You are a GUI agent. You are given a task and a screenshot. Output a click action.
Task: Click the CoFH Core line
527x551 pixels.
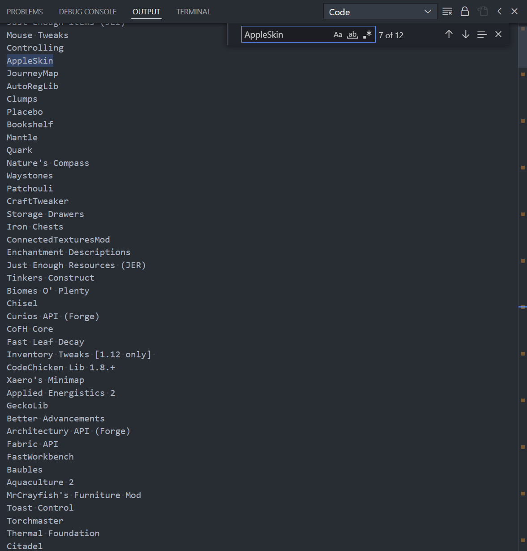coord(30,329)
